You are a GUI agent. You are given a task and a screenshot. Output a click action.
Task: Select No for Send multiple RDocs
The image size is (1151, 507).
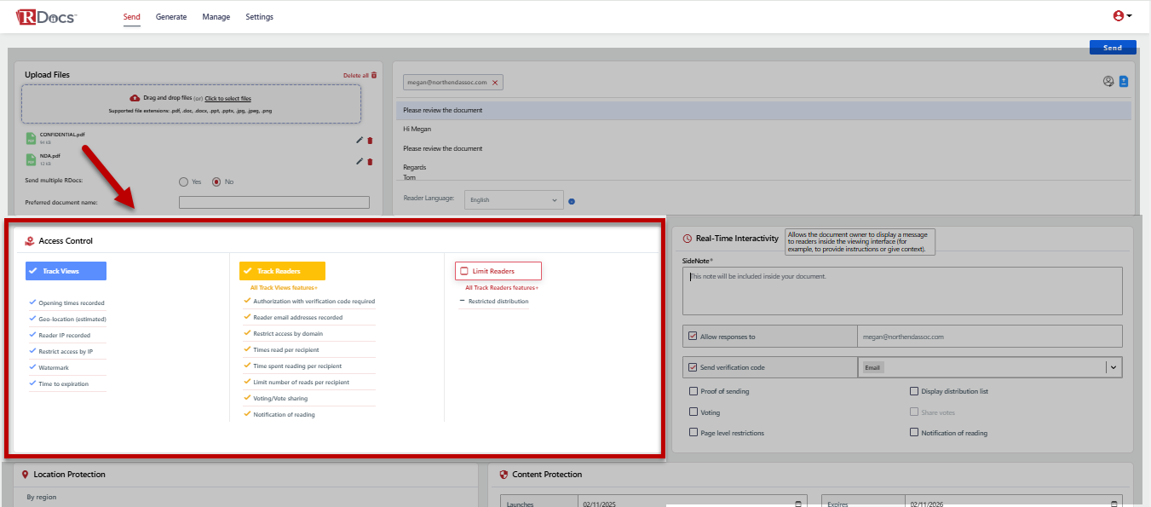coord(216,181)
